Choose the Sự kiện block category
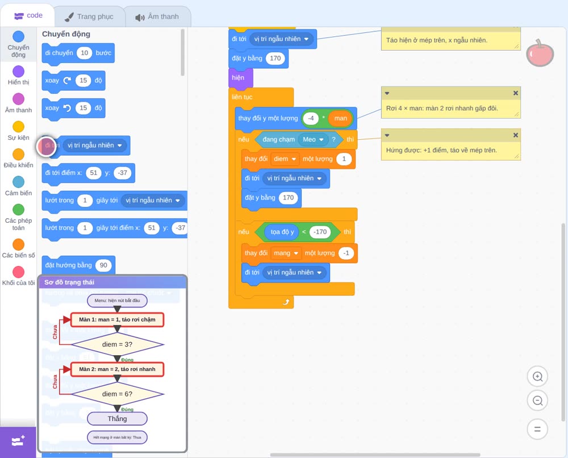The height and width of the screenshot is (458, 568). tap(19, 131)
